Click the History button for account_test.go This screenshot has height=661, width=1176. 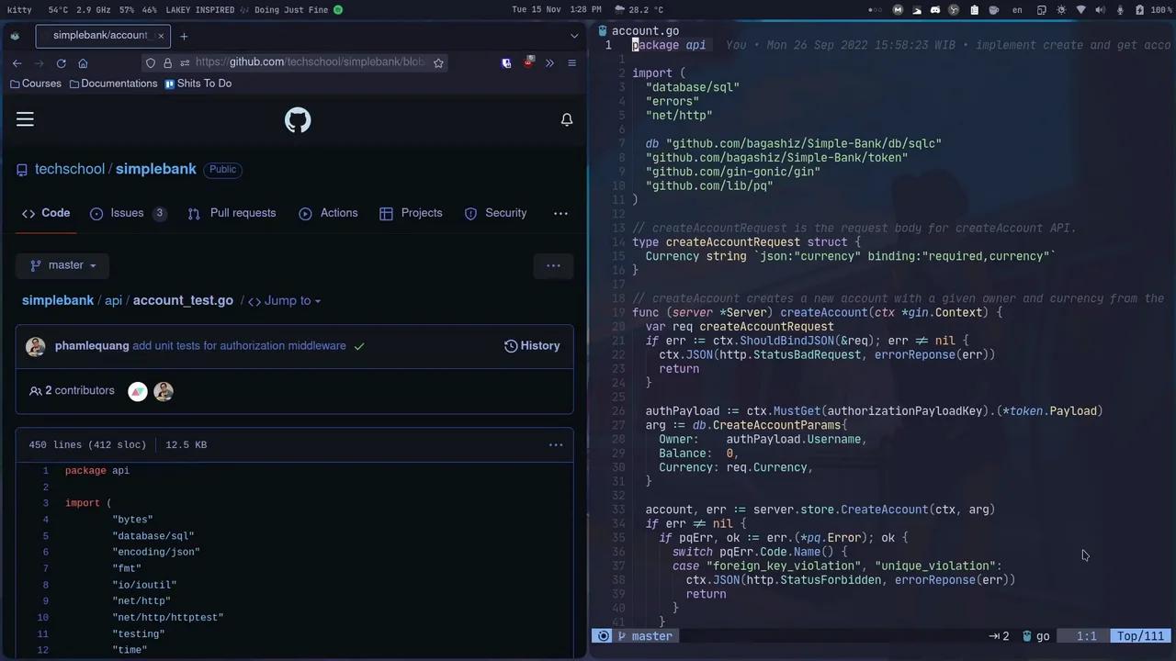coord(532,345)
